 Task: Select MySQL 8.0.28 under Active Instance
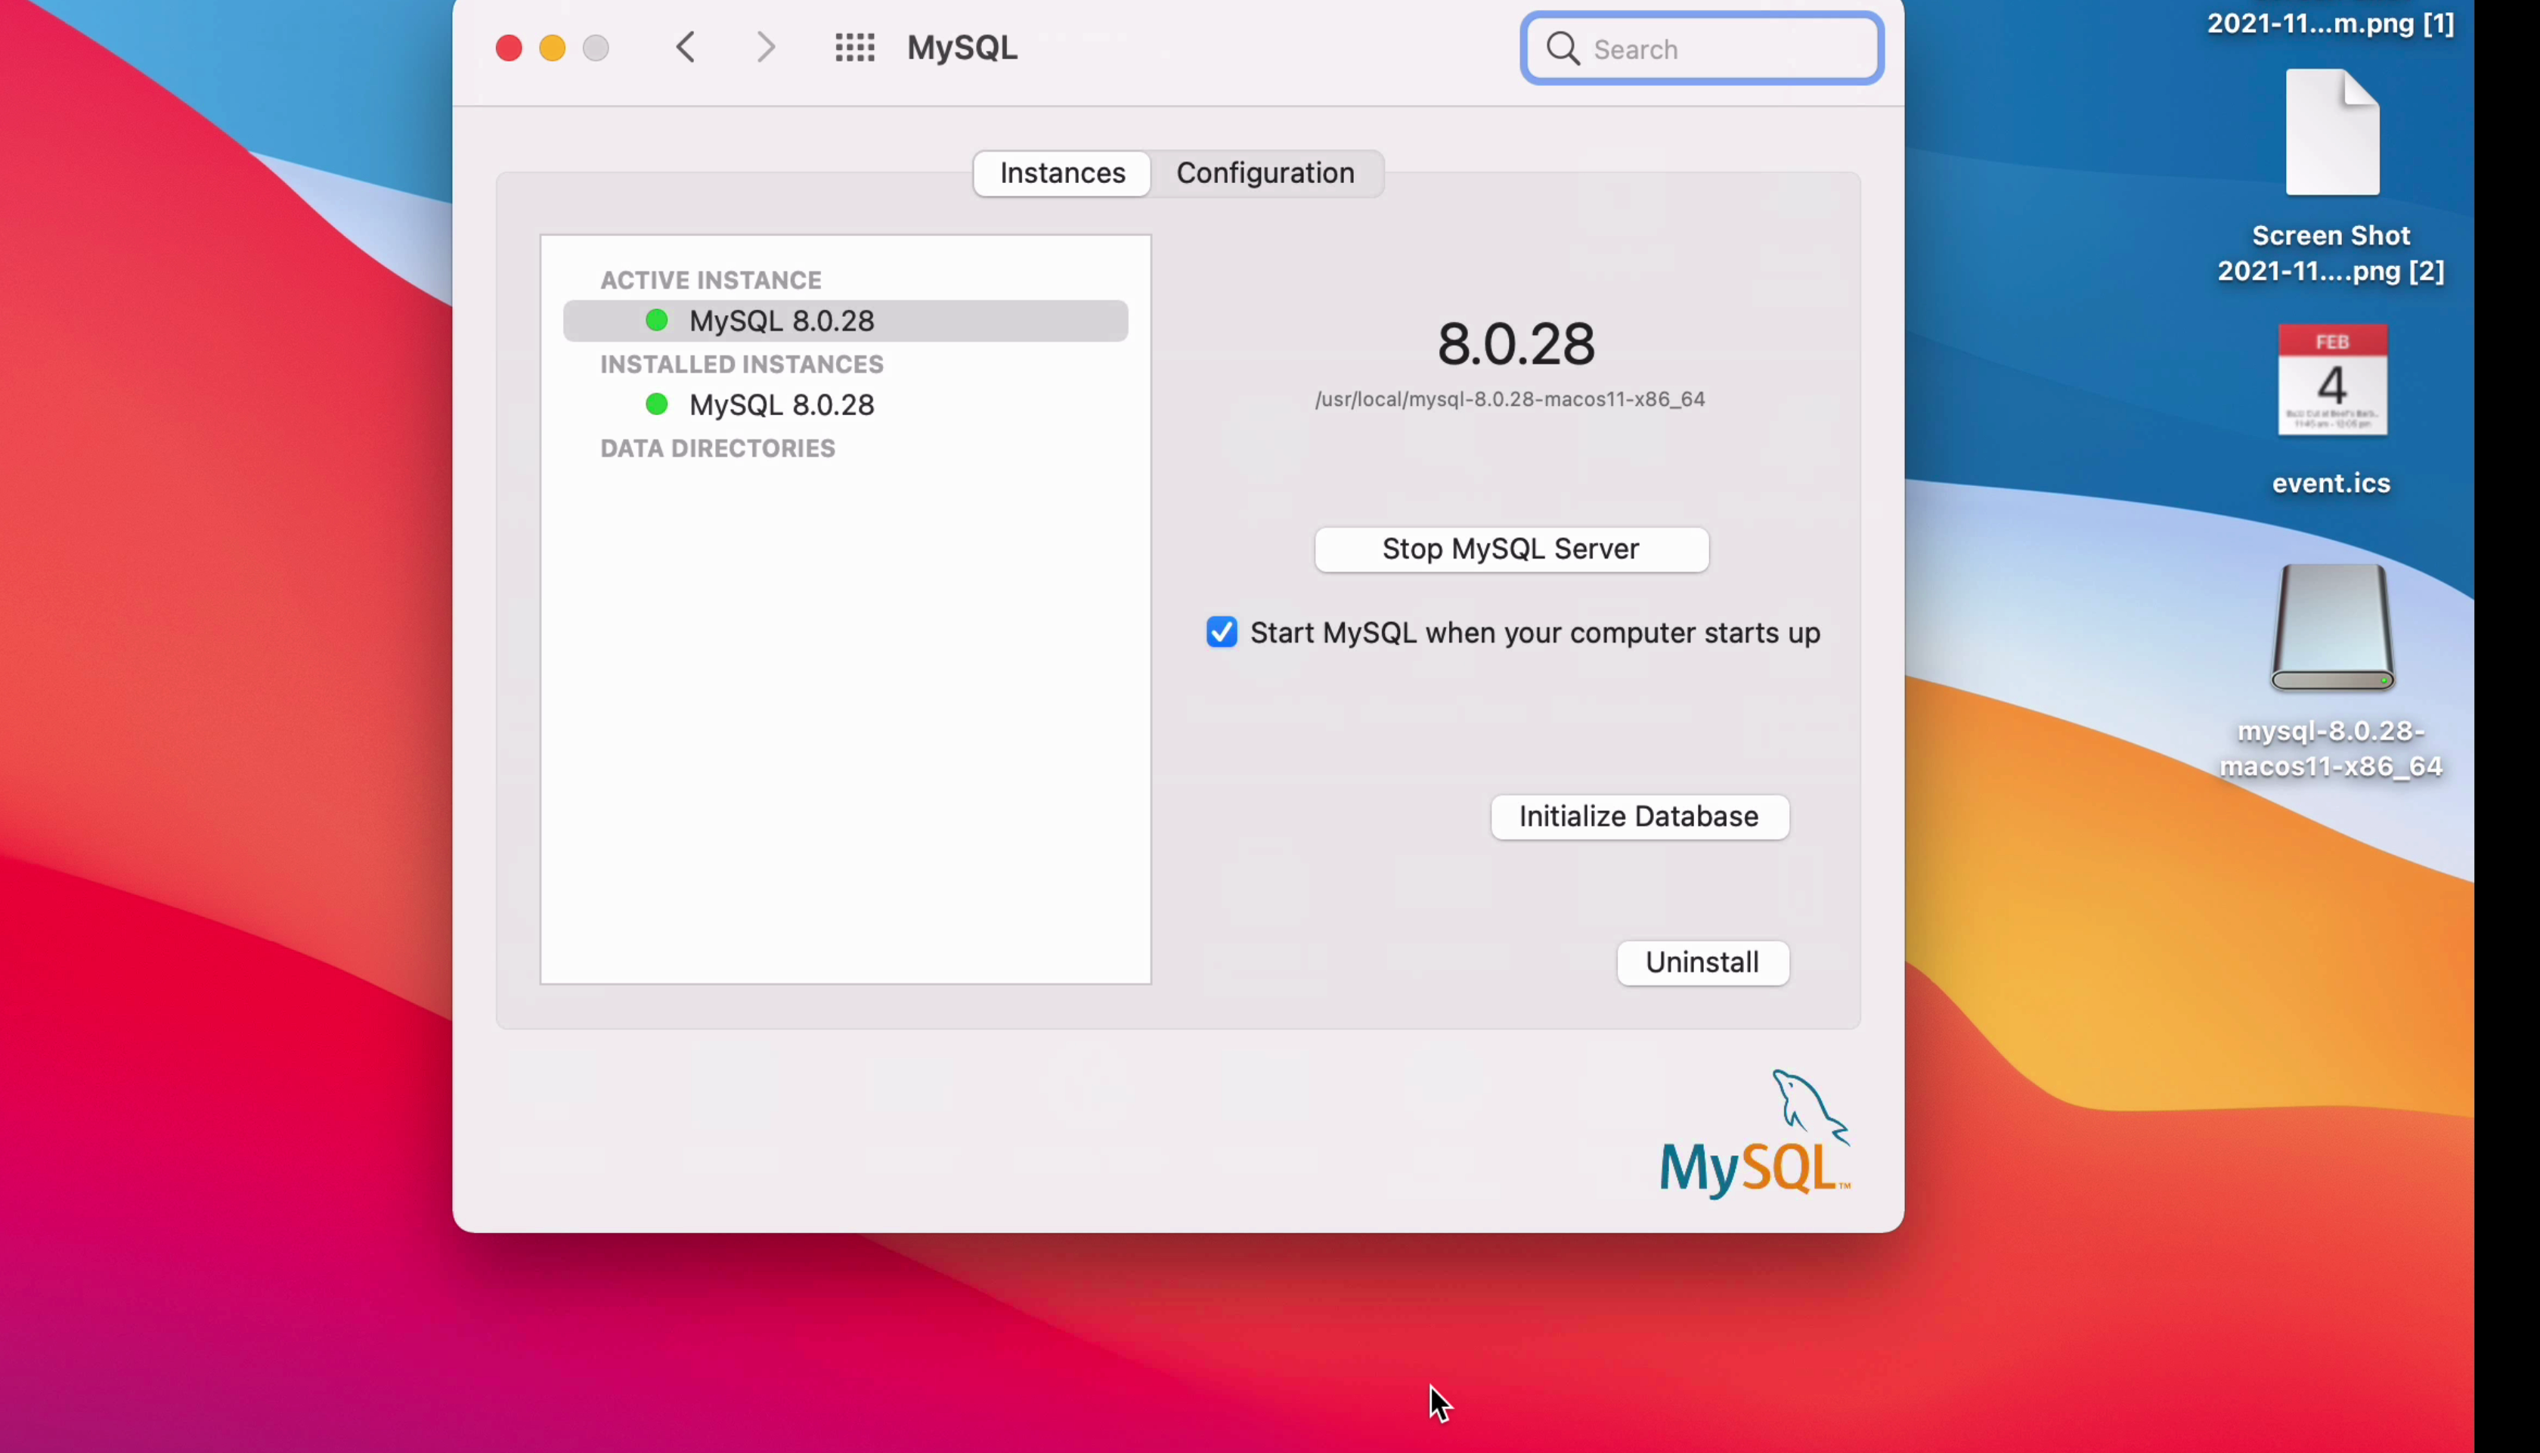click(782, 321)
